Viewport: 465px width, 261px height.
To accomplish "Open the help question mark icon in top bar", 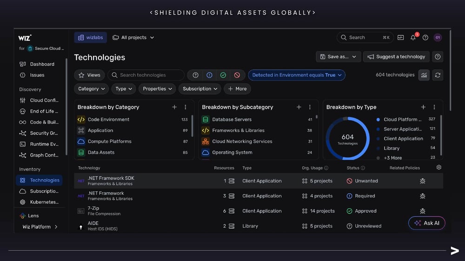I will pos(425,38).
